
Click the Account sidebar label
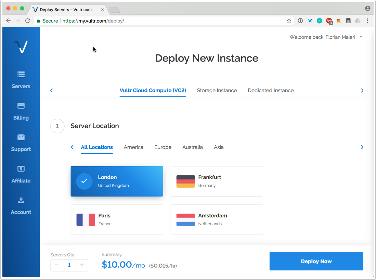tap(21, 212)
